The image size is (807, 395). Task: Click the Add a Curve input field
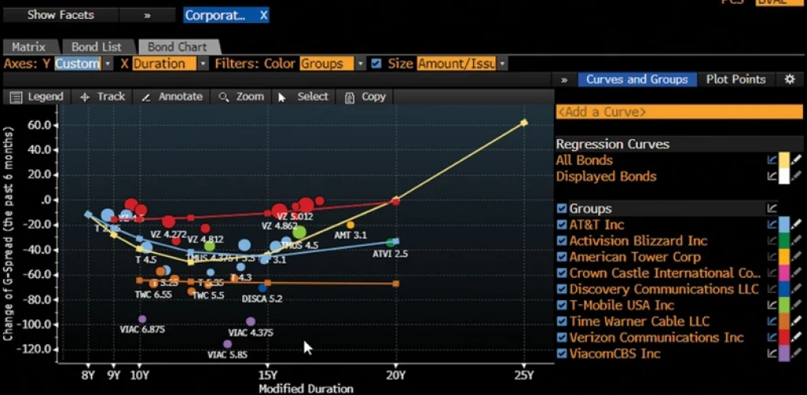(x=679, y=112)
